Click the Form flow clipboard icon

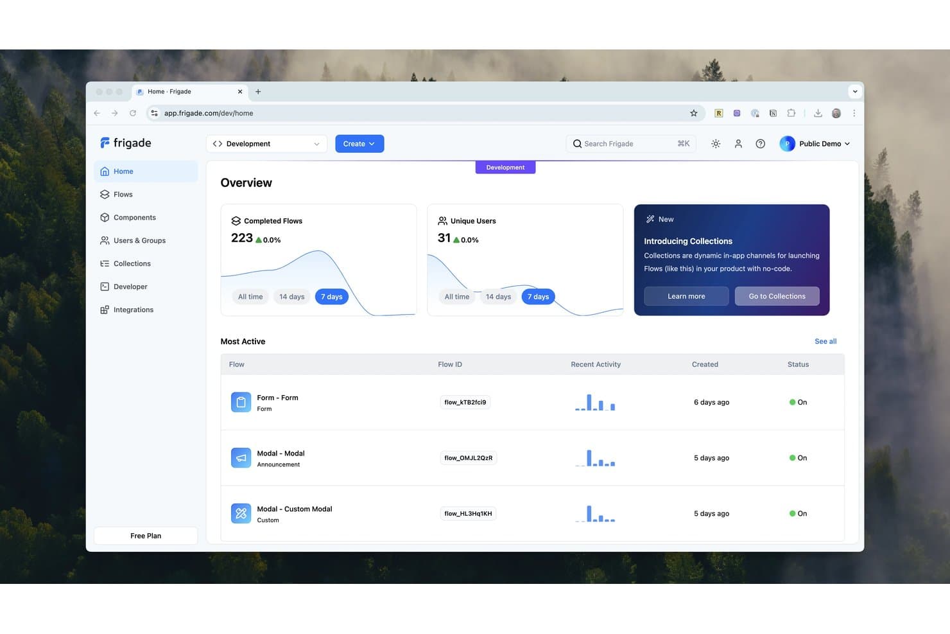point(241,402)
